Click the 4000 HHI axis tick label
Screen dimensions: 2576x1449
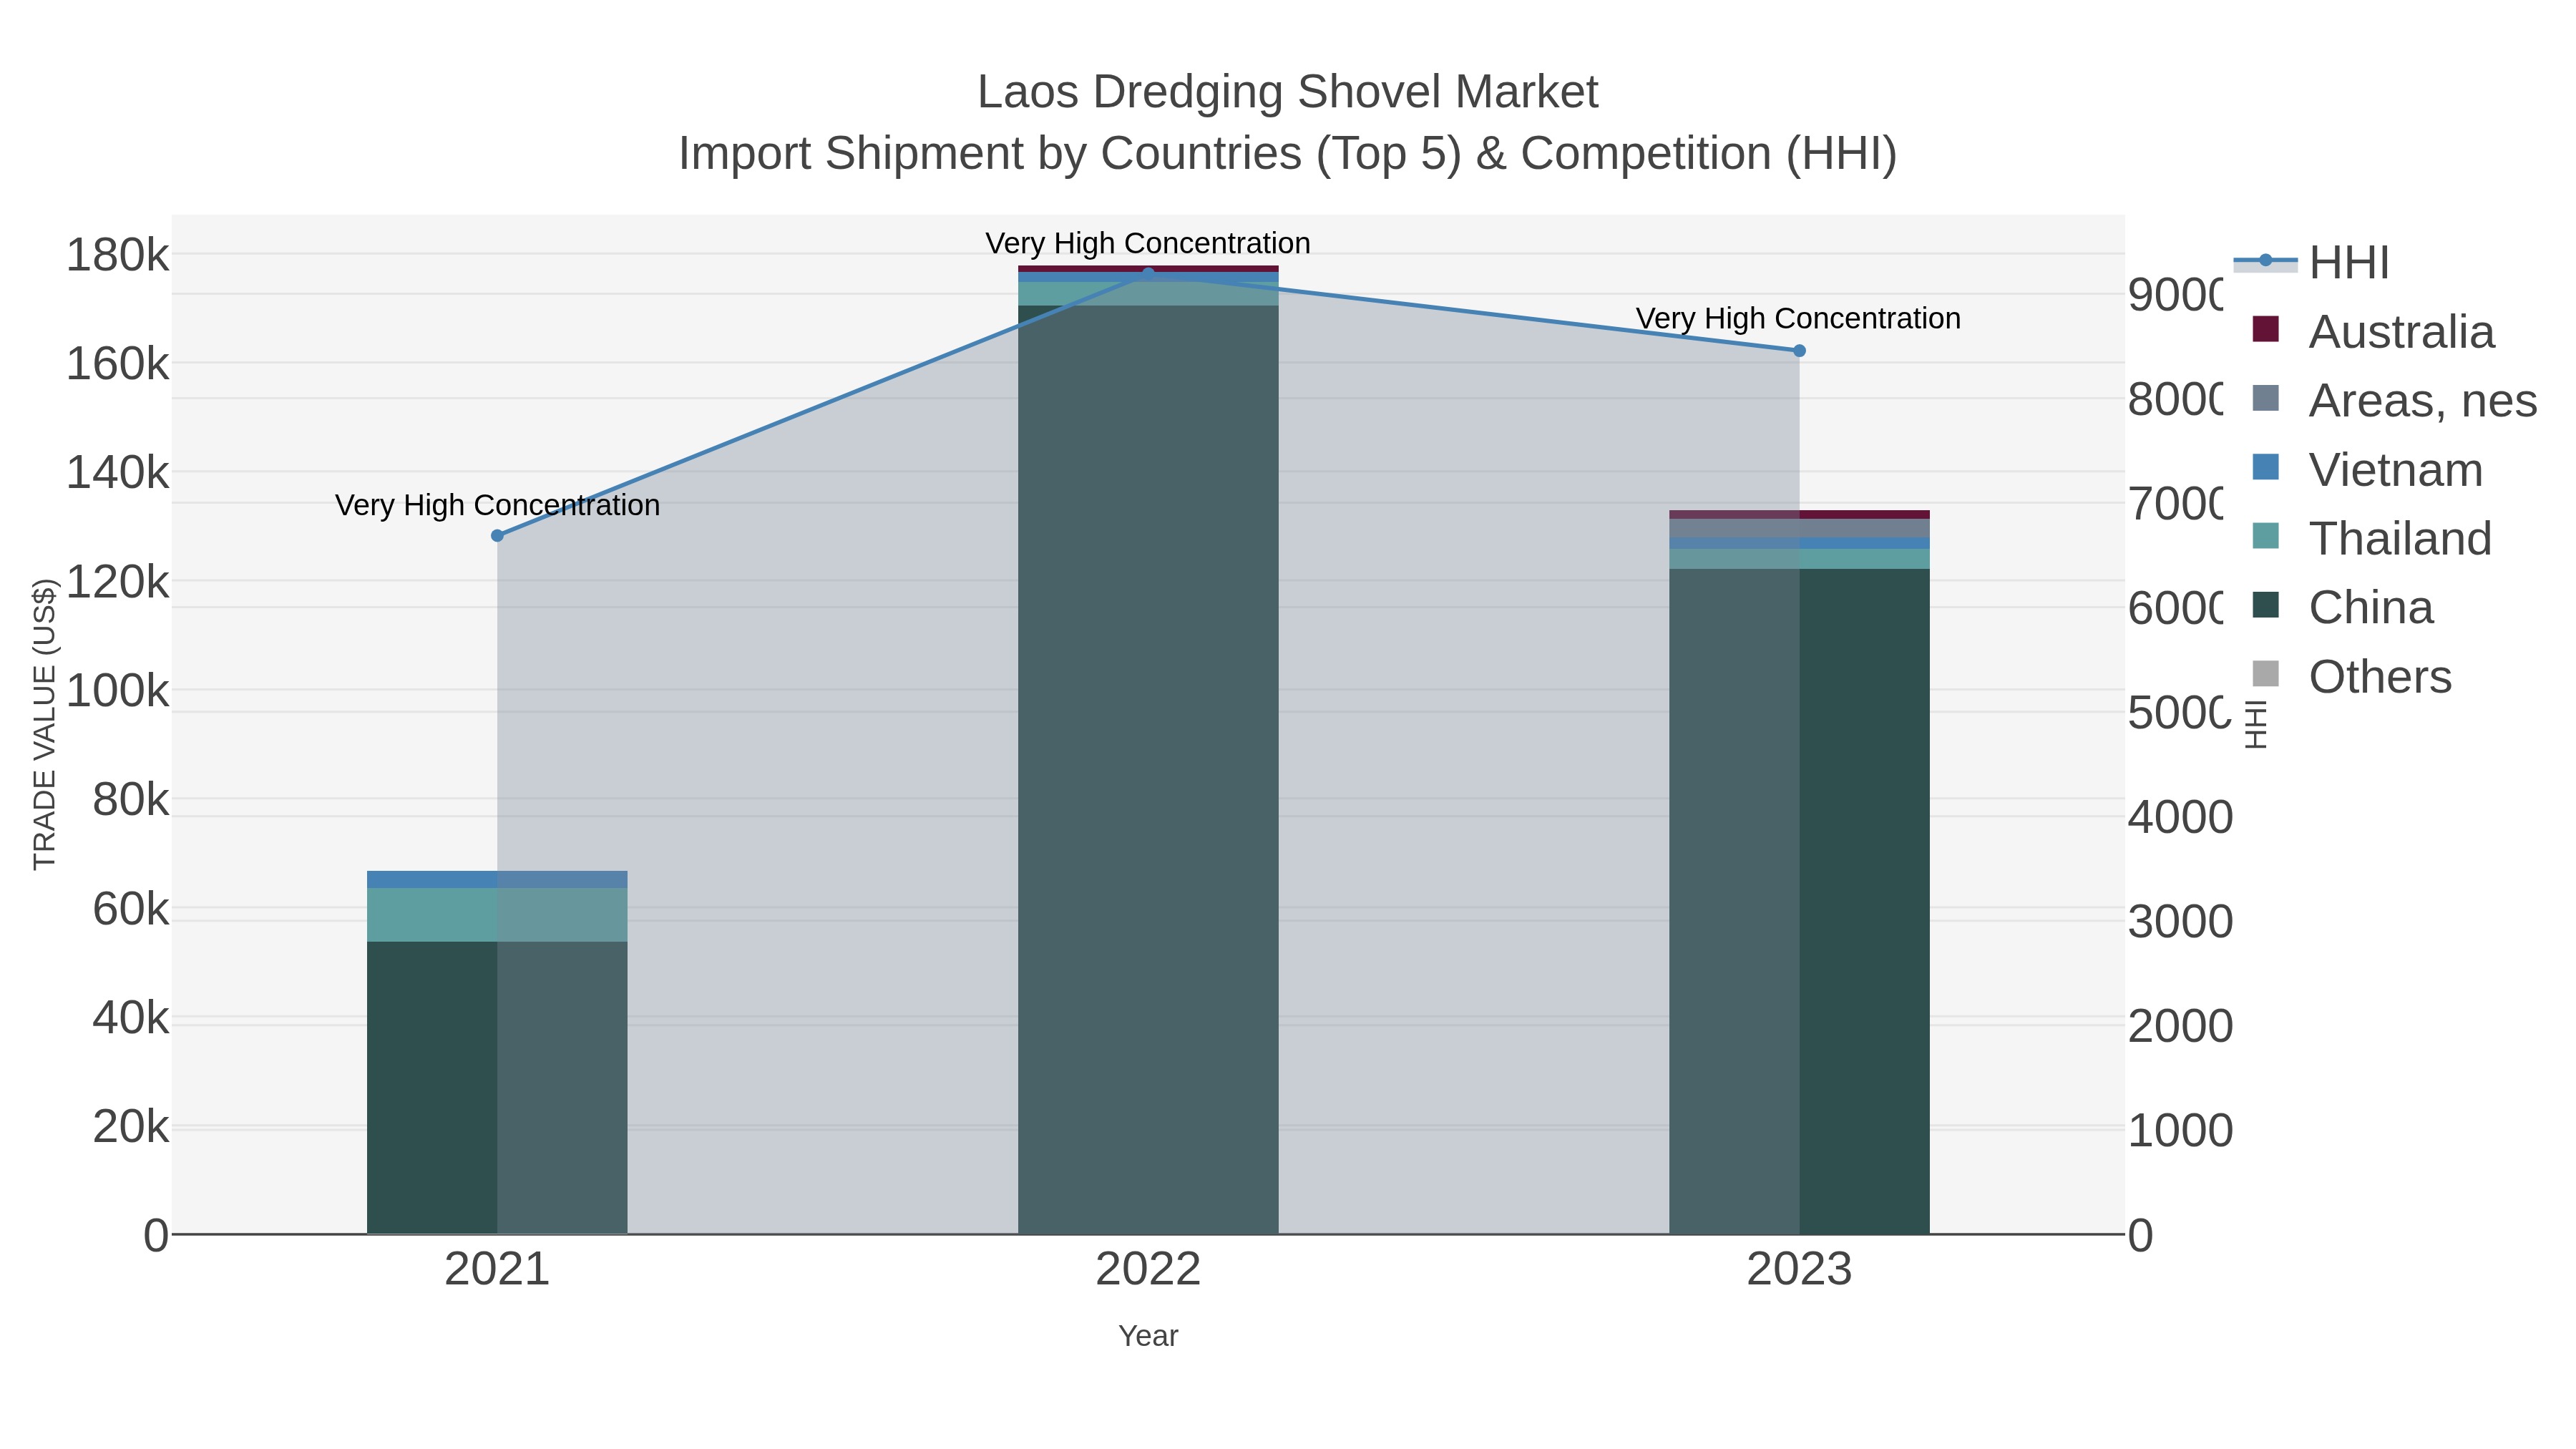point(2180,817)
